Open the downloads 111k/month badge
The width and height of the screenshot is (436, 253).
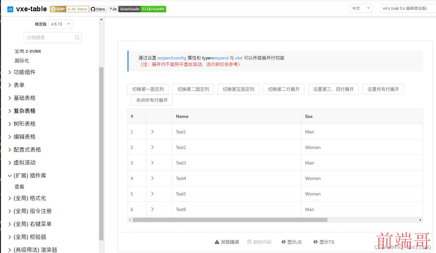click(142, 9)
